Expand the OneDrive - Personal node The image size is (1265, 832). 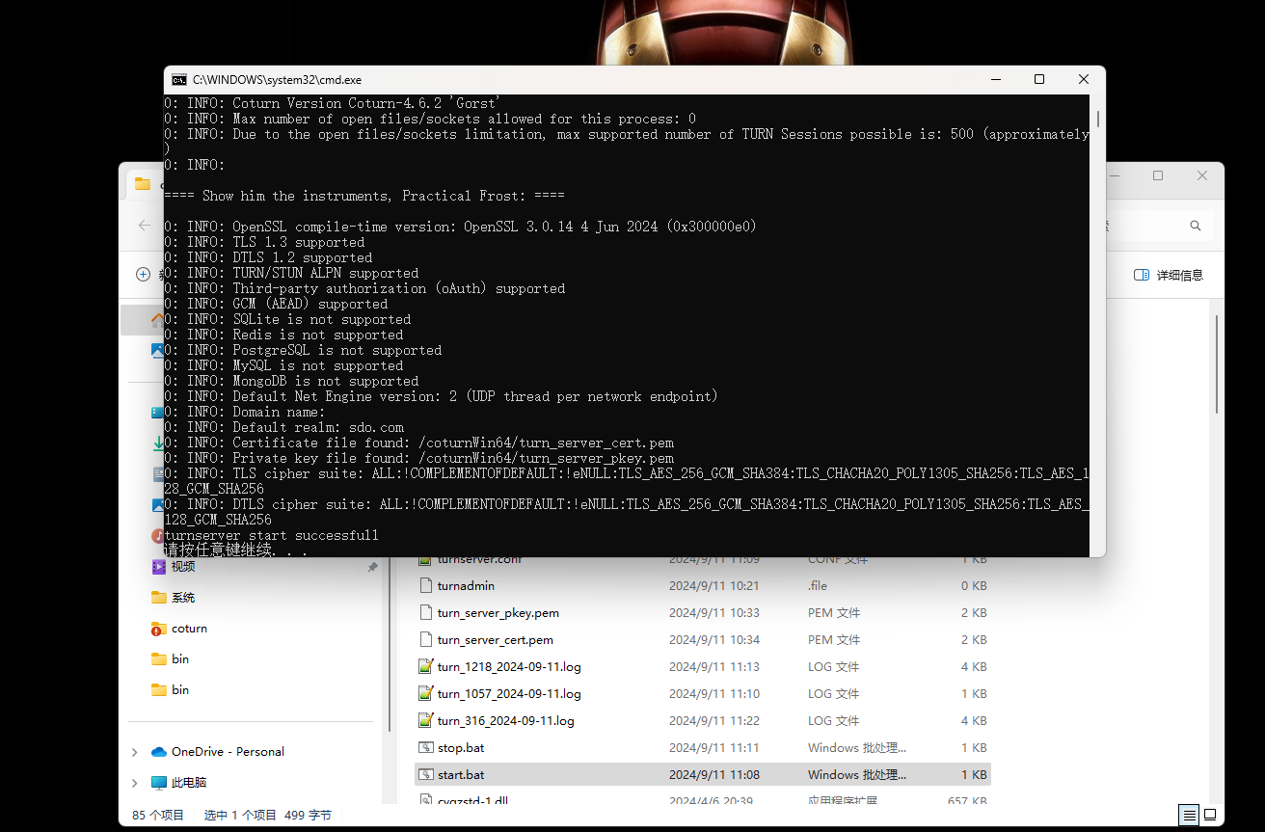tap(134, 752)
